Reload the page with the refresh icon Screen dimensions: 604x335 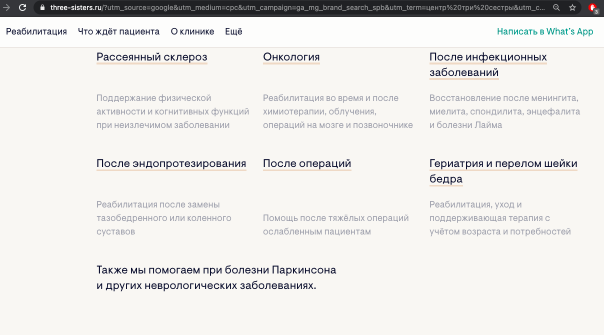[22, 8]
